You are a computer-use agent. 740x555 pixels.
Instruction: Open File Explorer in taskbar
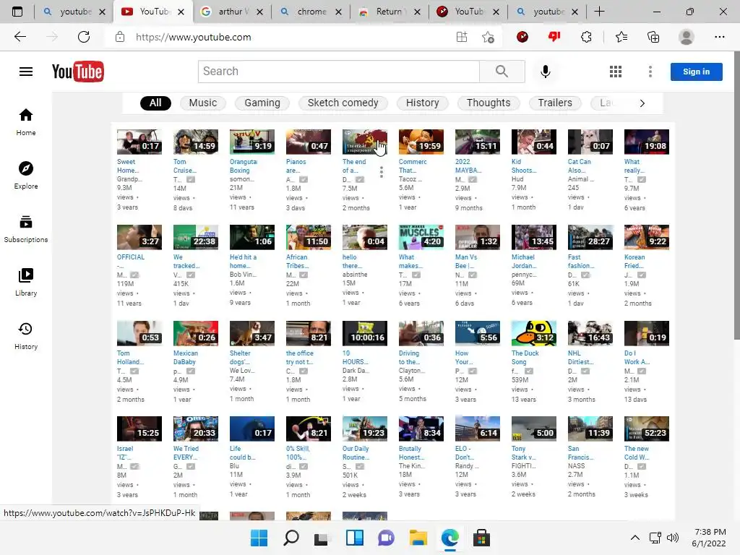[418, 538]
